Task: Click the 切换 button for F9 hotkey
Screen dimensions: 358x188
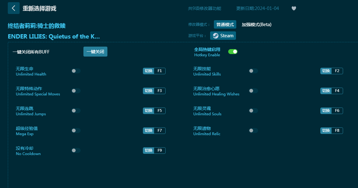Action: point(148,150)
